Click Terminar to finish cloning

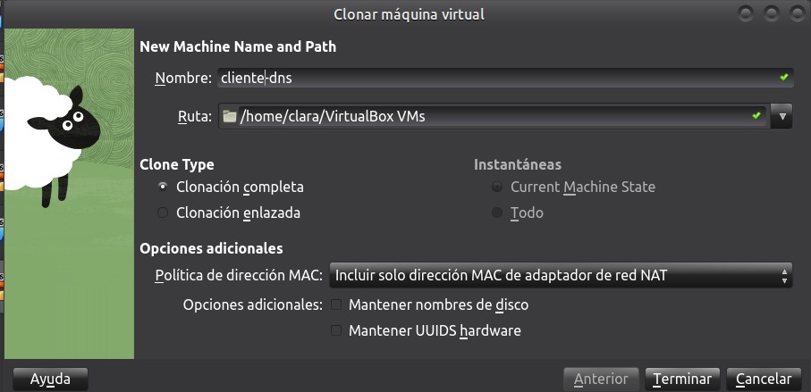[681, 379]
